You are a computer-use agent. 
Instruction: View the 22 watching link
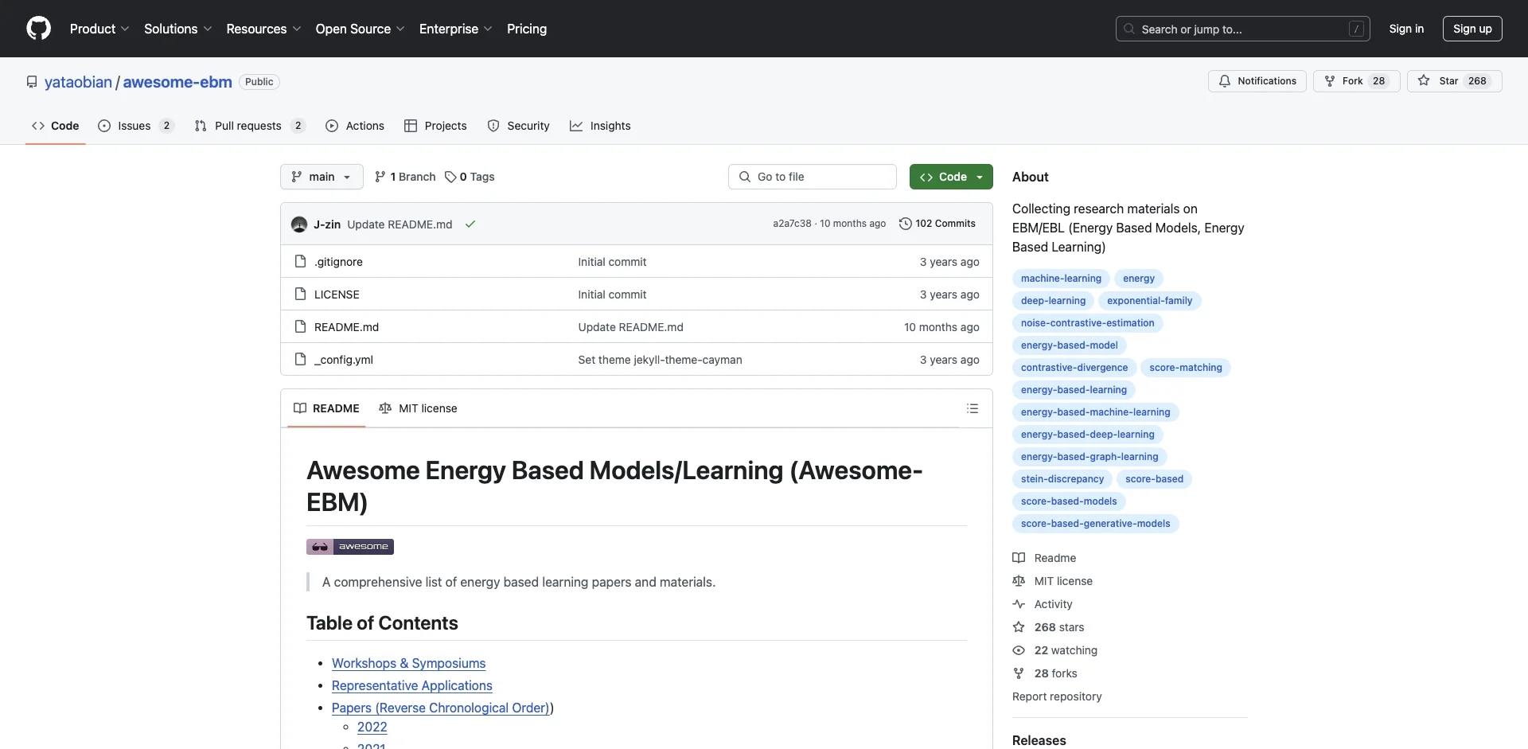pos(1054,650)
